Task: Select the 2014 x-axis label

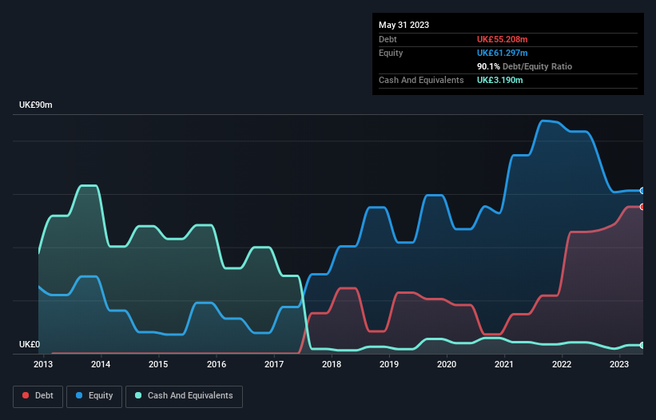Action: coord(101,364)
